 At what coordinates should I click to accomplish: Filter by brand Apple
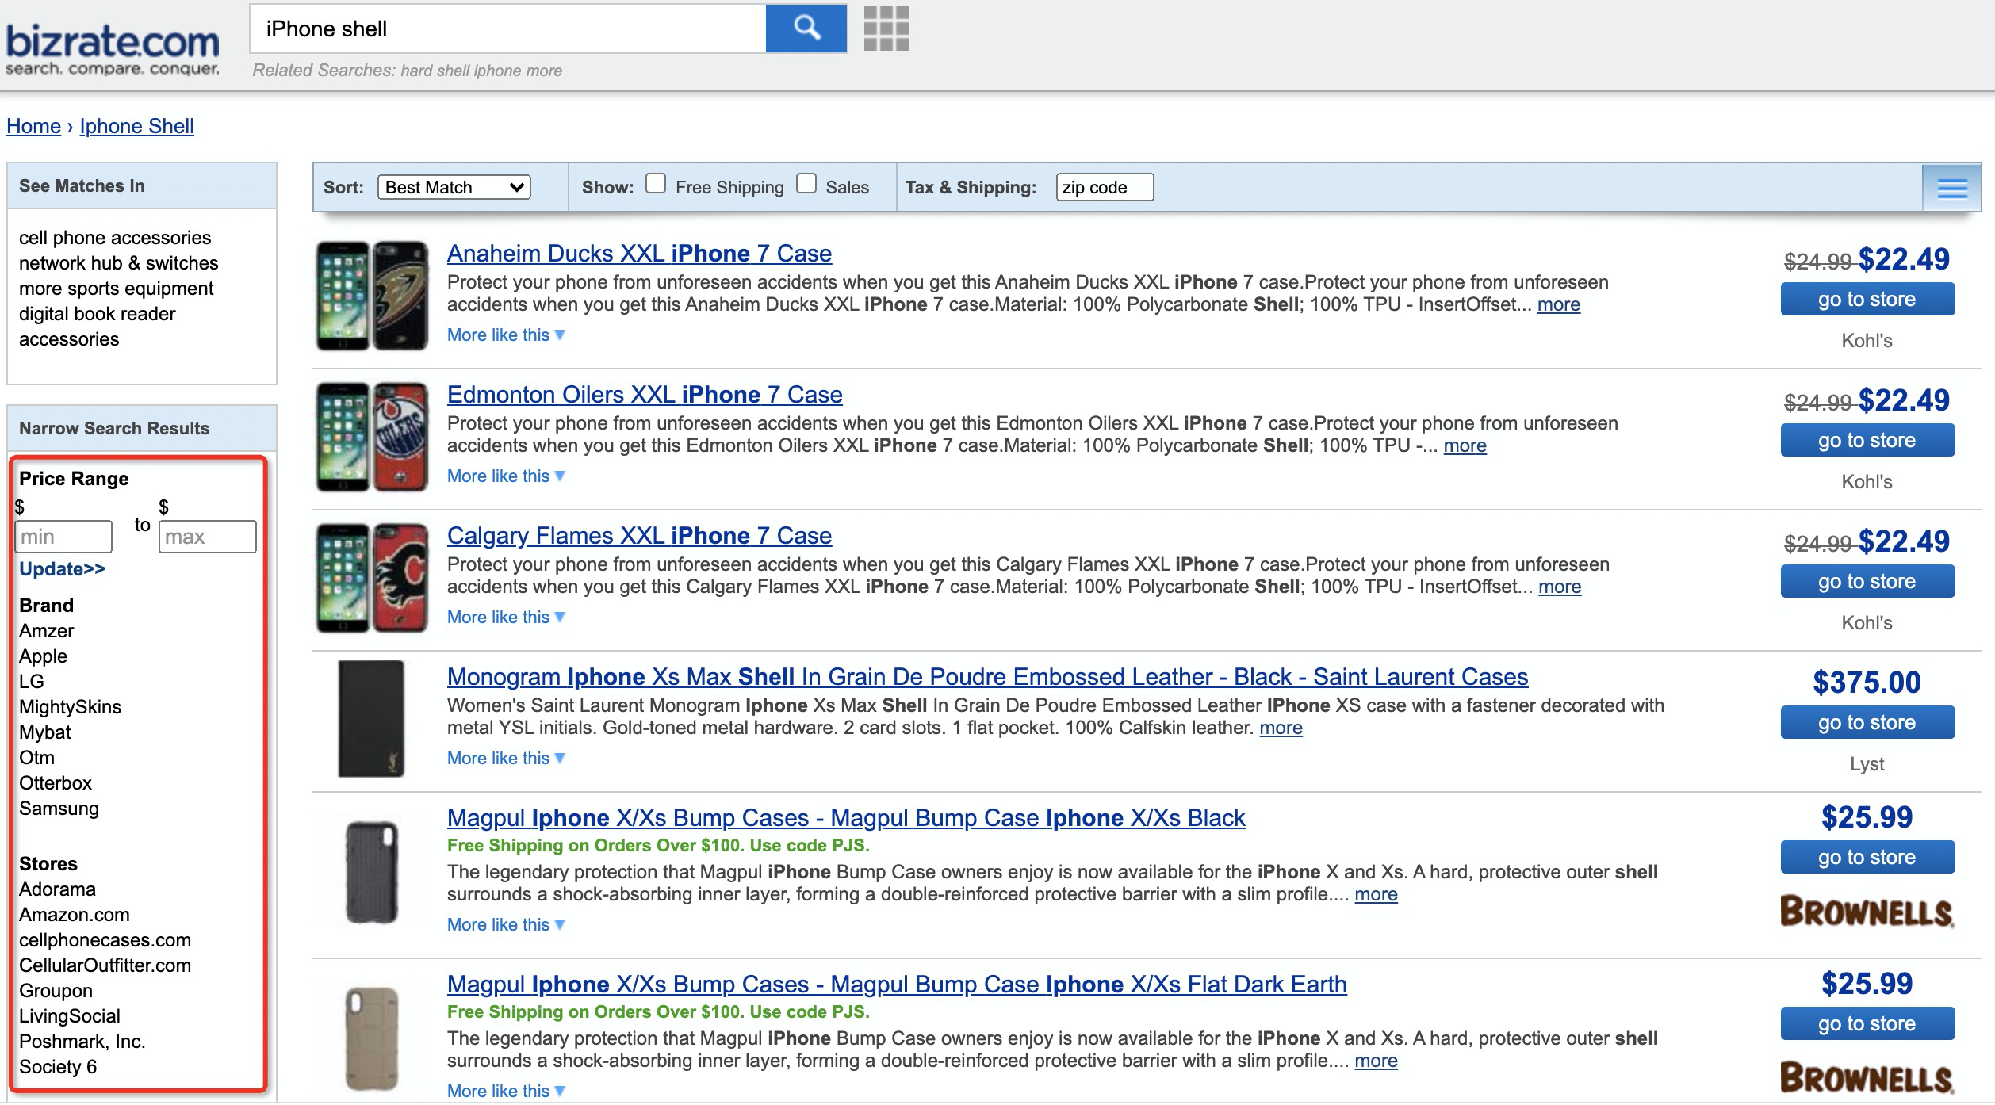[44, 656]
